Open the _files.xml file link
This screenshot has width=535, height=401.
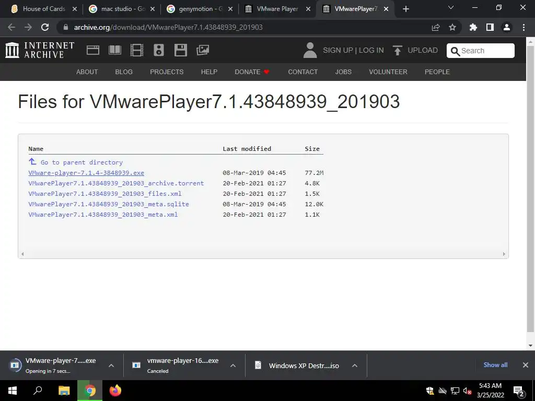[104, 194]
